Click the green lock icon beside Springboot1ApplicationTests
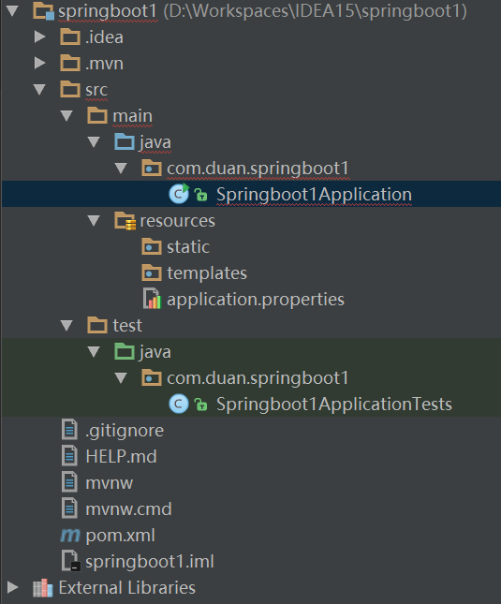 pos(200,405)
